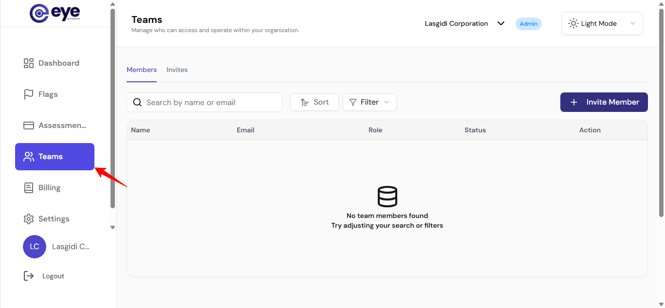Click sidebar scrollbar down arrow
This screenshot has height=308, width=665.
click(112, 227)
